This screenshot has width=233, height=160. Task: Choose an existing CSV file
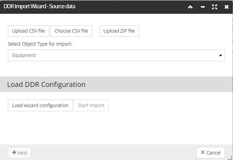(x=71, y=31)
